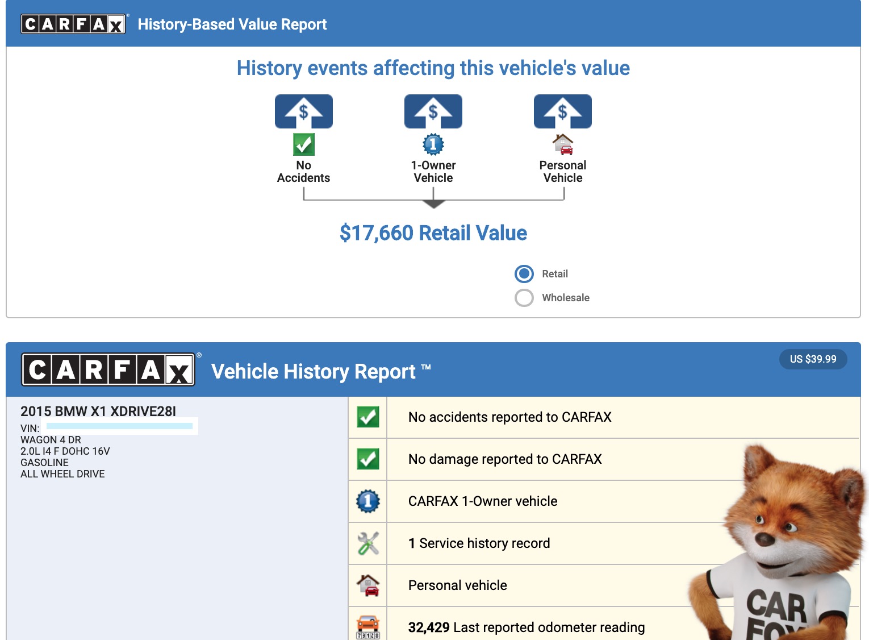Click the dollar up-arrow icon above Personal Vehicle label

(x=563, y=111)
